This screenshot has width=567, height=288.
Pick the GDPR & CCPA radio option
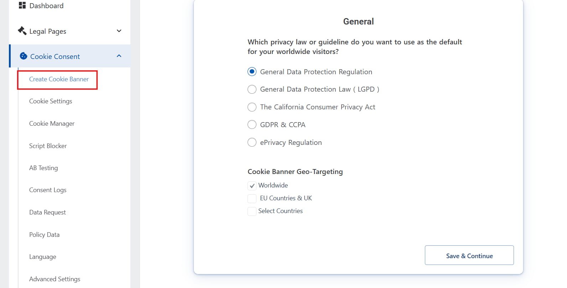tap(252, 125)
